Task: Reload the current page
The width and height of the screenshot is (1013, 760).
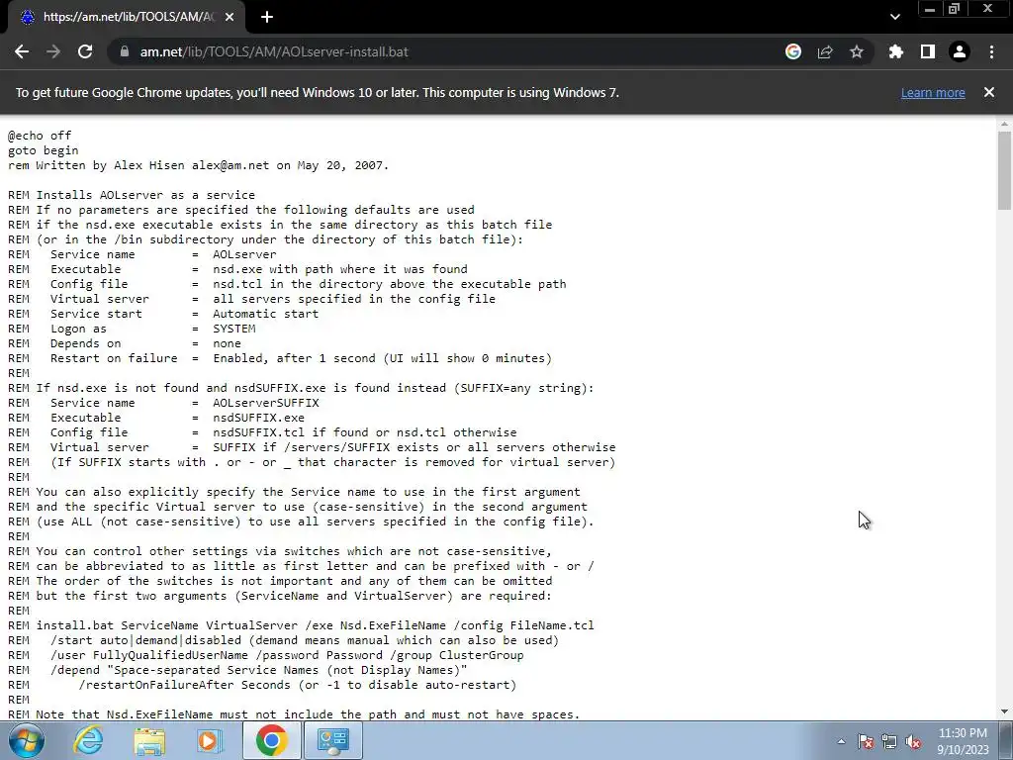Action: 85,51
